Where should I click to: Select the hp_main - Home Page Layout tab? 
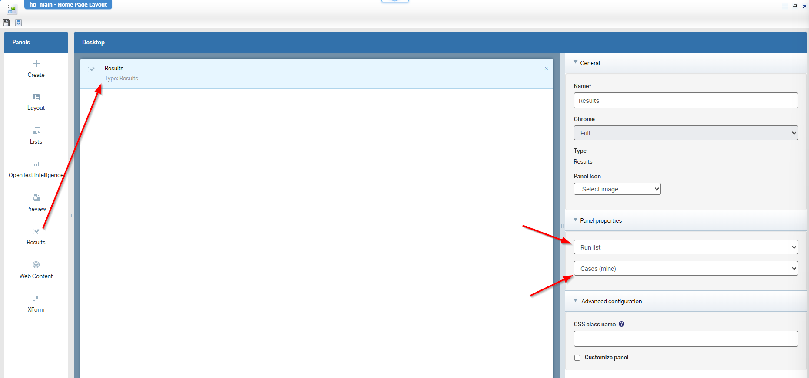click(x=68, y=4)
